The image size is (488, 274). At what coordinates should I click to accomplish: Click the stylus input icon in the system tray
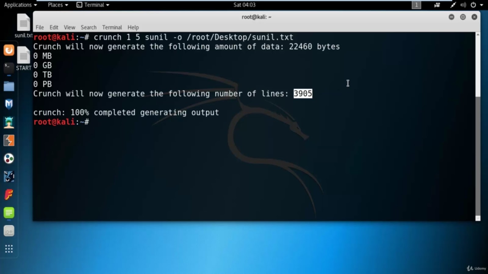click(453, 5)
